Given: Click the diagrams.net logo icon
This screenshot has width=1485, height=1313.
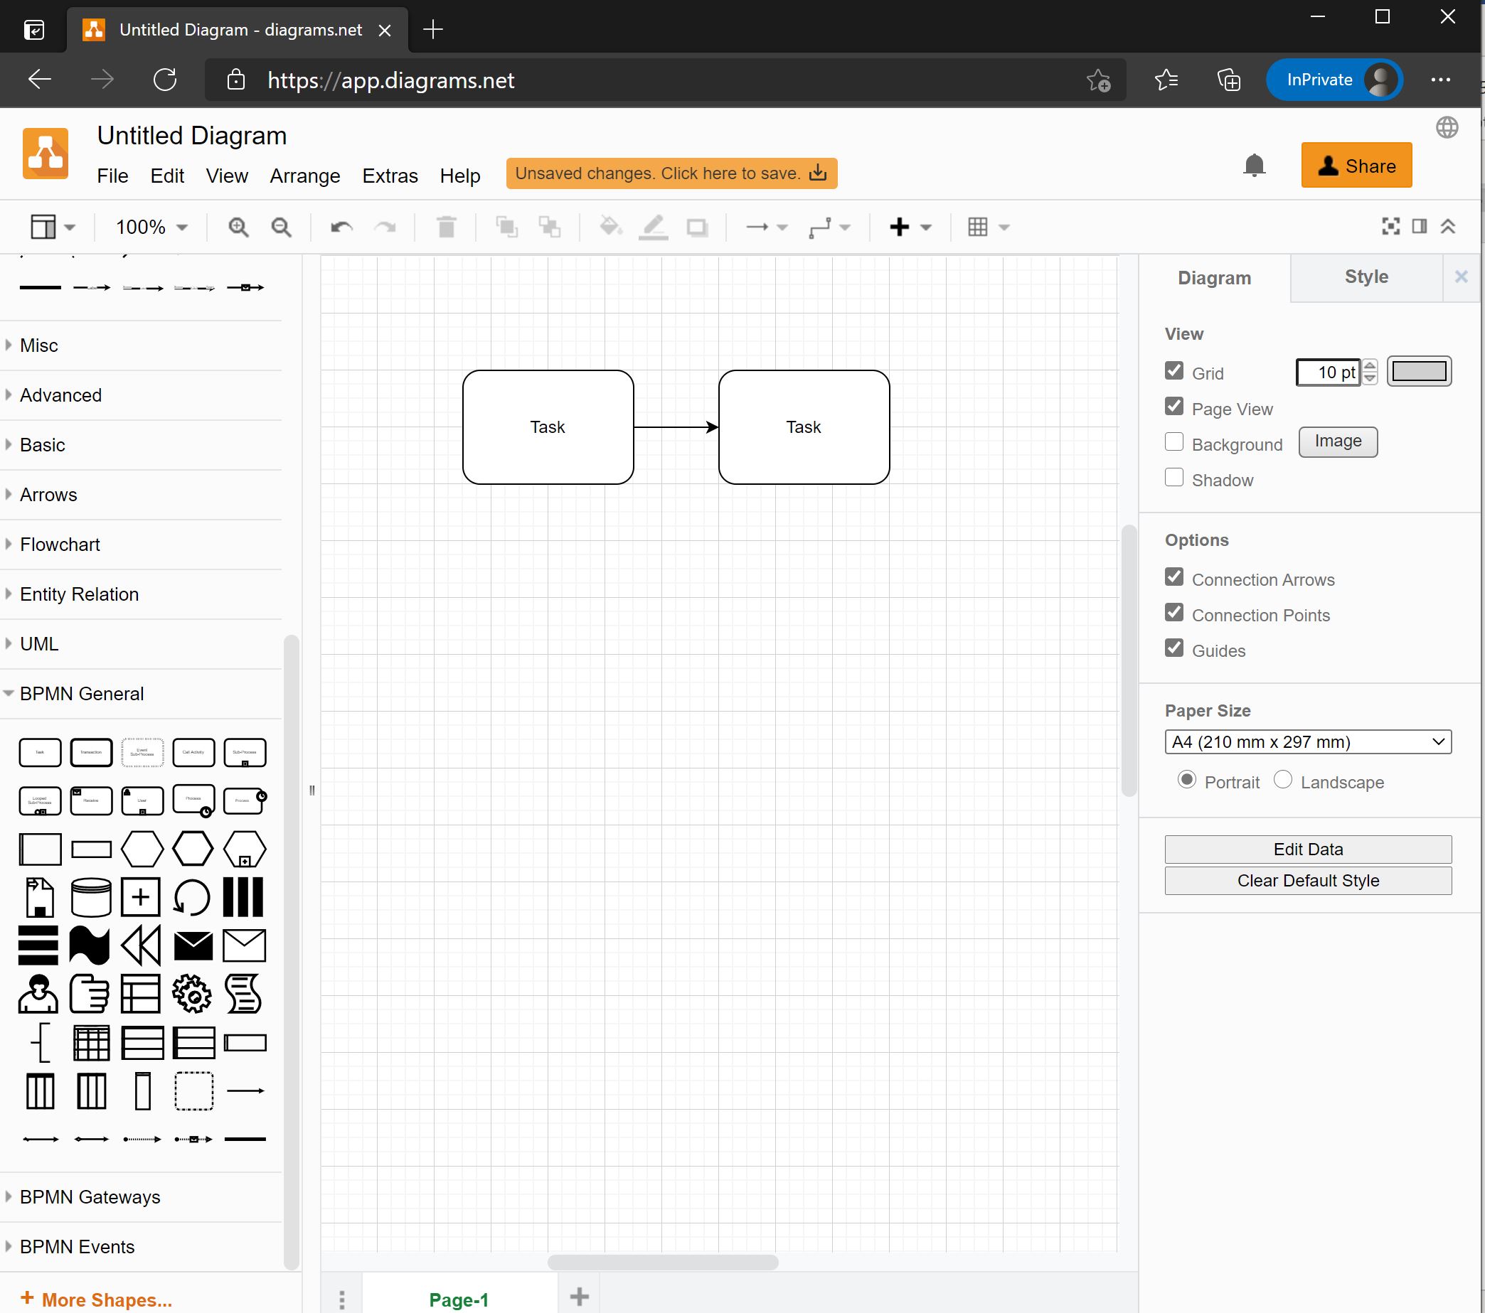Looking at the screenshot, I should (46, 154).
